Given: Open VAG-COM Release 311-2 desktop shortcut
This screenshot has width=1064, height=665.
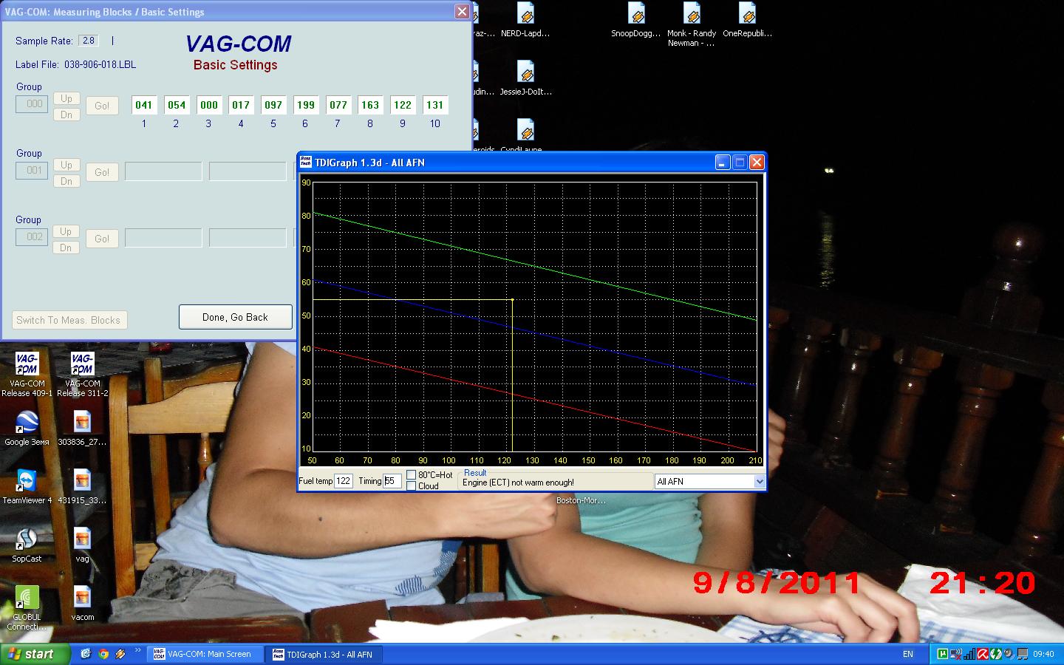Looking at the screenshot, I should pyautogui.click(x=82, y=374).
